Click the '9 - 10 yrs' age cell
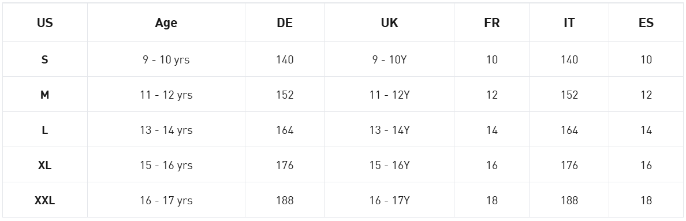Image resolution: width=686 pixels, height=221 pixels. [166, 59]
